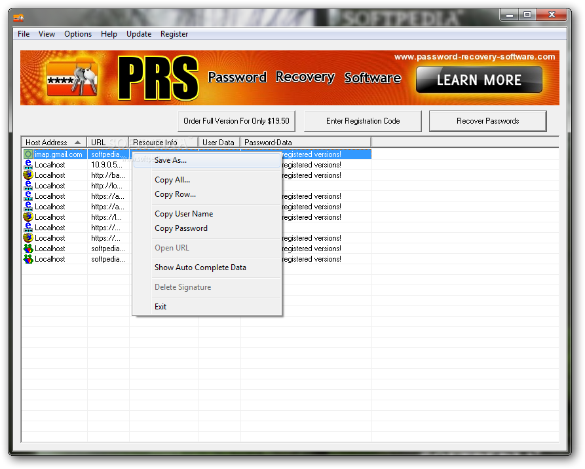Click the Firefox icon in the https://l... row
Image resolution: width=585 pixels, height=469 pixels.
pyautogui.click(x=28, y=217)
